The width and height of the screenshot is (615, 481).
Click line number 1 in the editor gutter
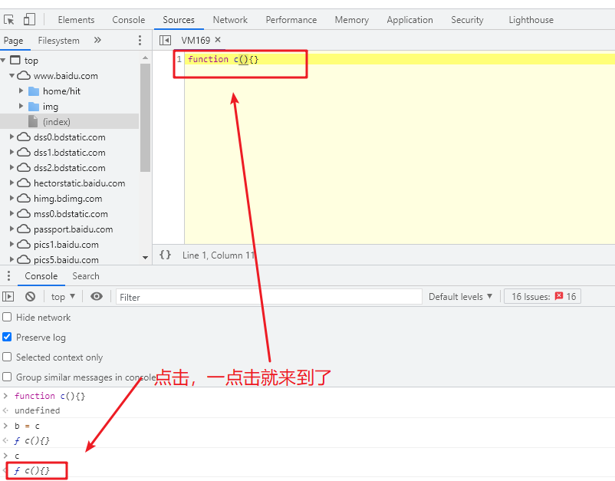tap(179, 59)
